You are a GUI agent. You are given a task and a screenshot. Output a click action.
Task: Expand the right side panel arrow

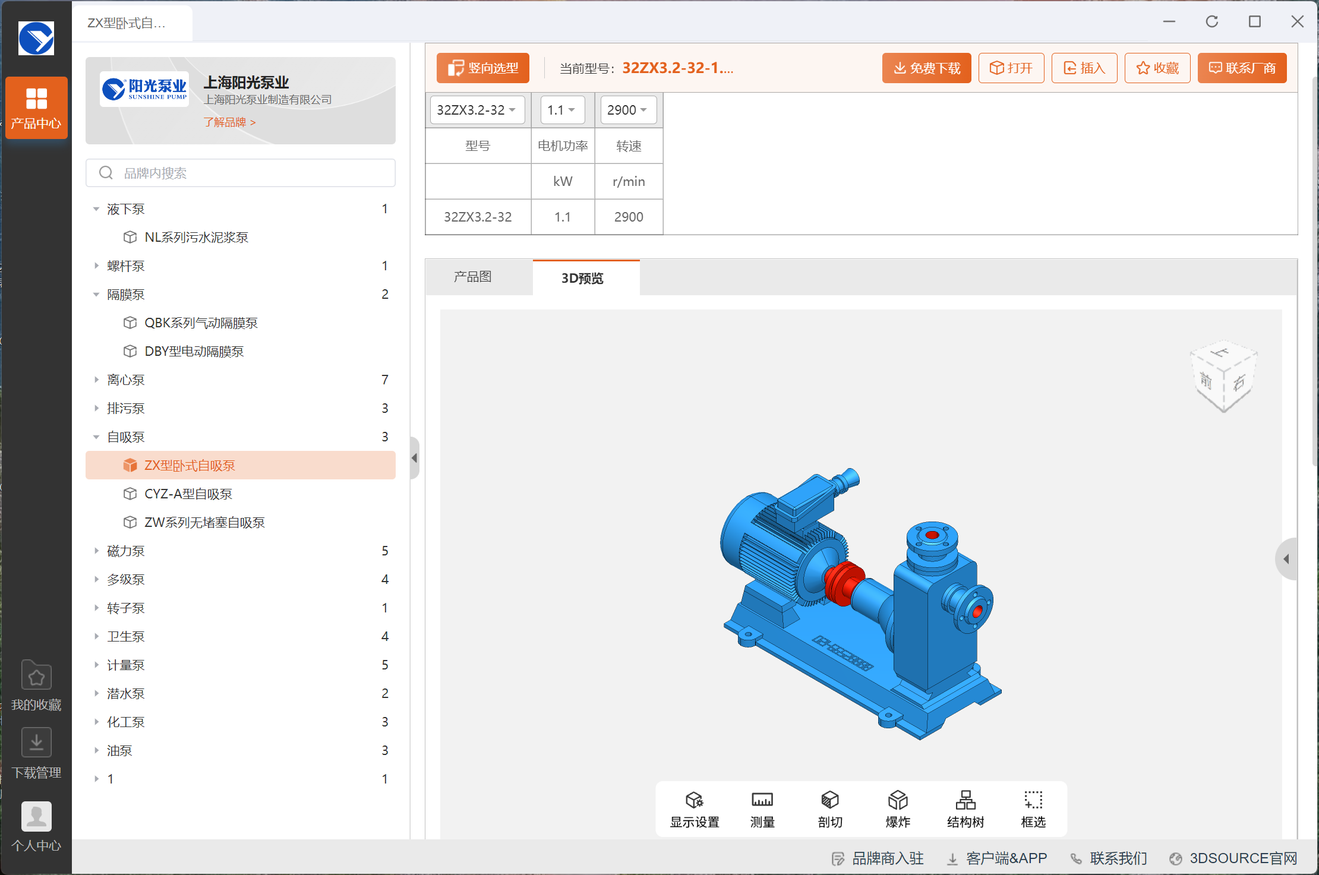[x=1286, y=559]
